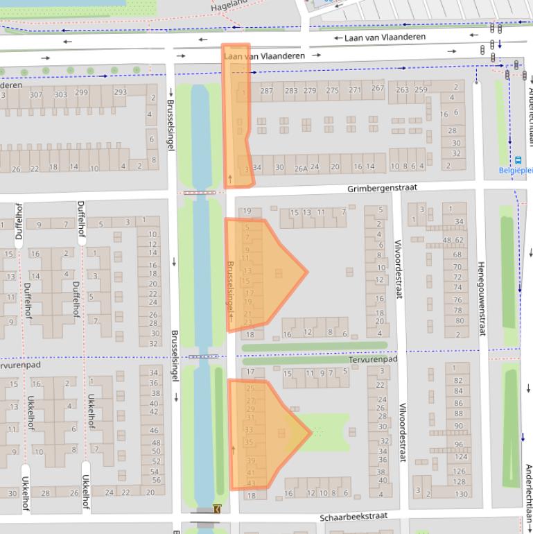The image size is (533, 534).
Task: Click house number 307 in top-left block
Action: [36, 94]
